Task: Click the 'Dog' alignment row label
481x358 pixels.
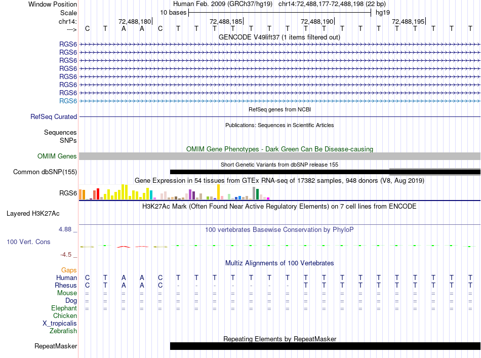Action: (x=71, y=301)
